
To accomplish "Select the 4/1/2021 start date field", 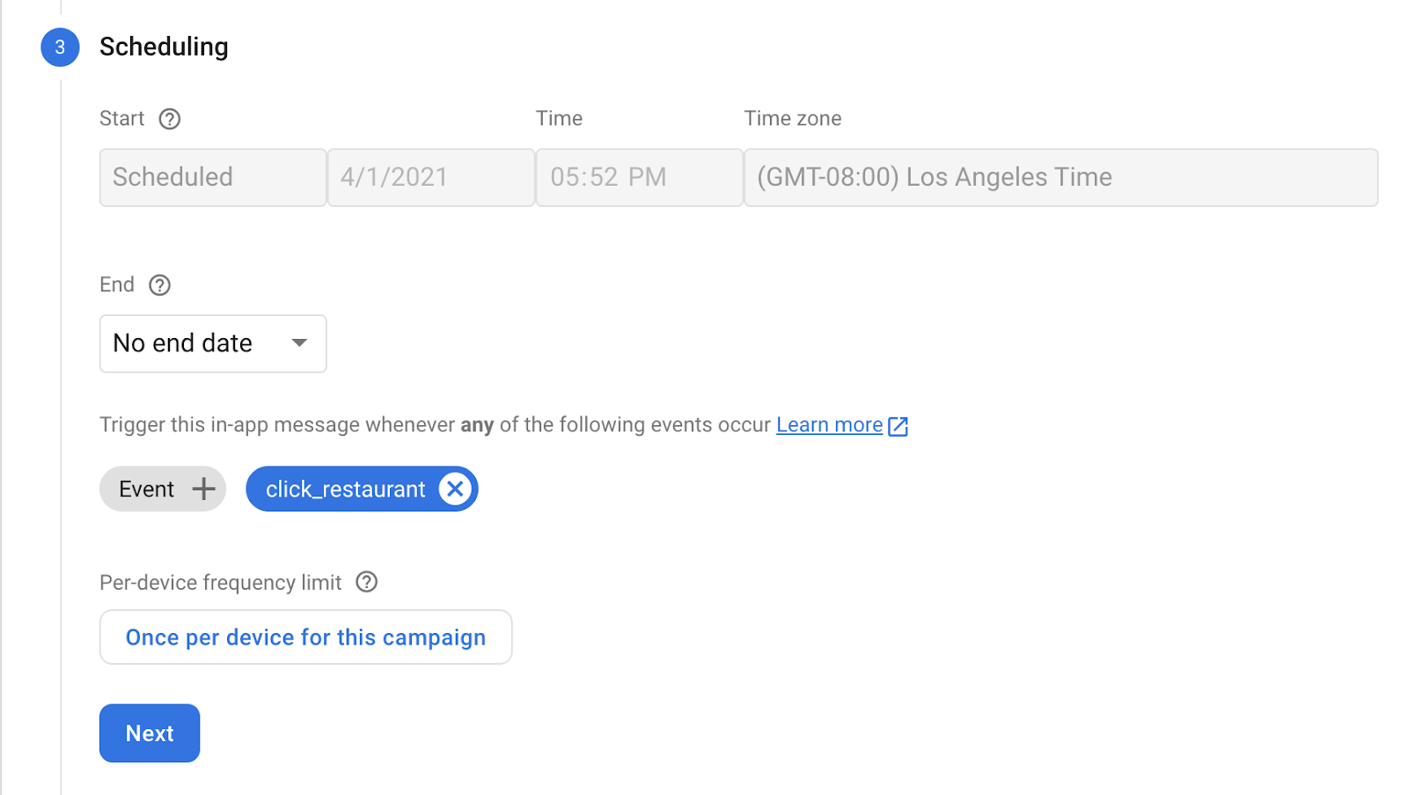I will click(x=430, y=178).
